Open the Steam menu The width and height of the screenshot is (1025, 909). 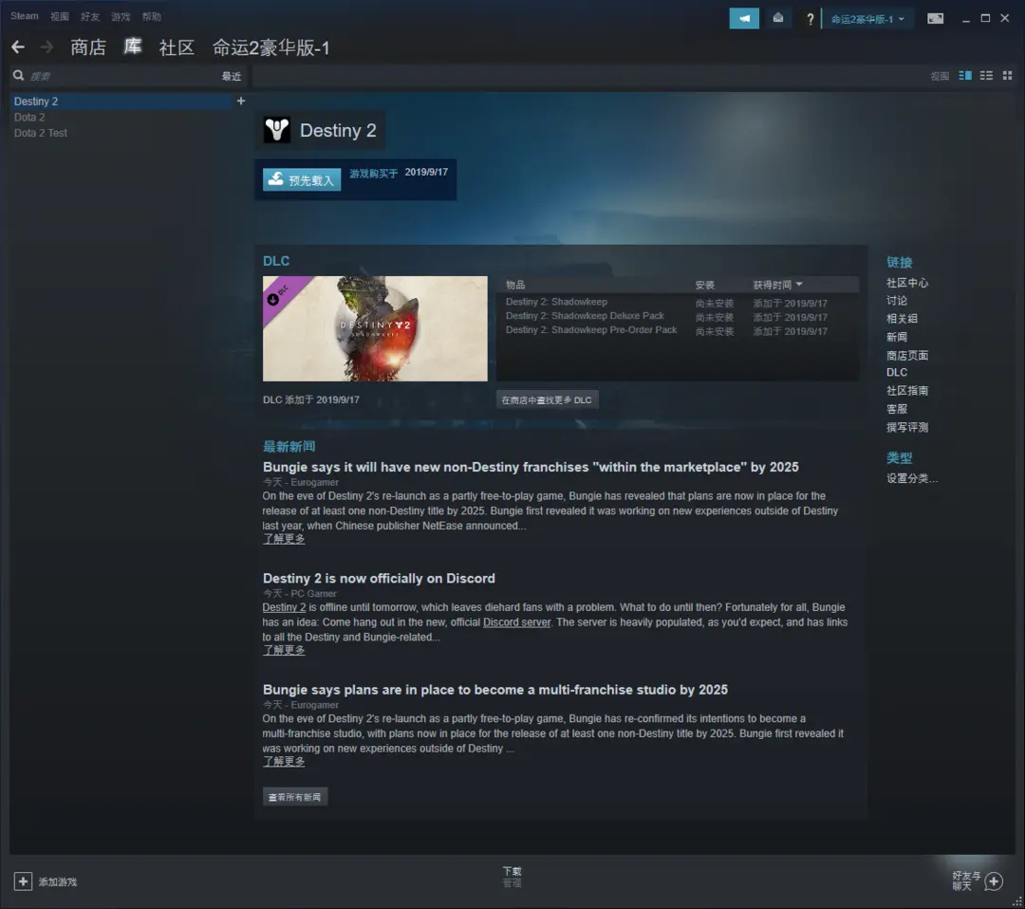(24, 16)
